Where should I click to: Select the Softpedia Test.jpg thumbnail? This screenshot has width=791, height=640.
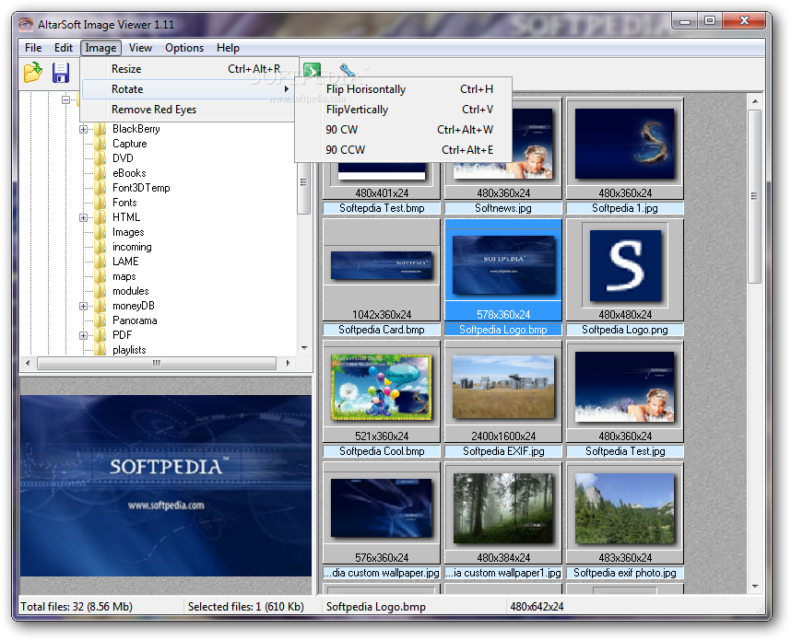click(626, 387)
